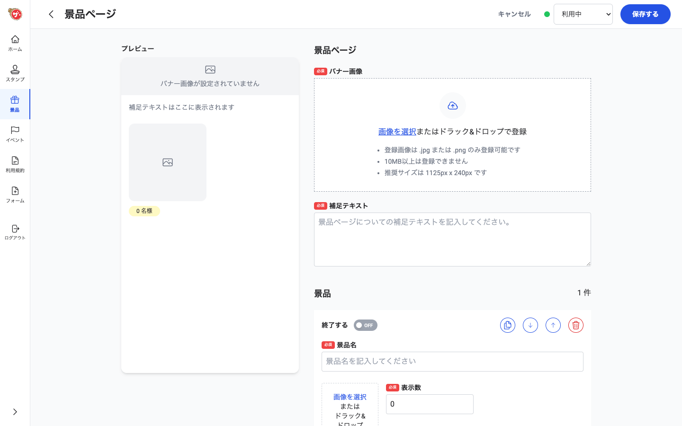Open 利用規約 via the document icon
Screen dimensions: 682x426
click(15, 163)
